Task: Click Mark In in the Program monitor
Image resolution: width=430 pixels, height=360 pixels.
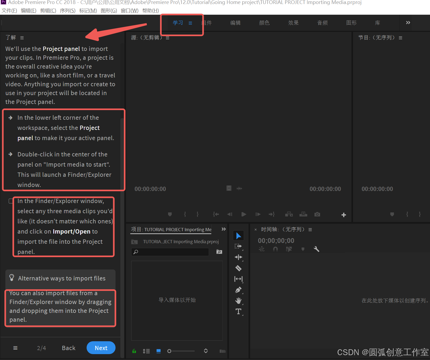Action: pyautogui.click(x=407, y=214)
